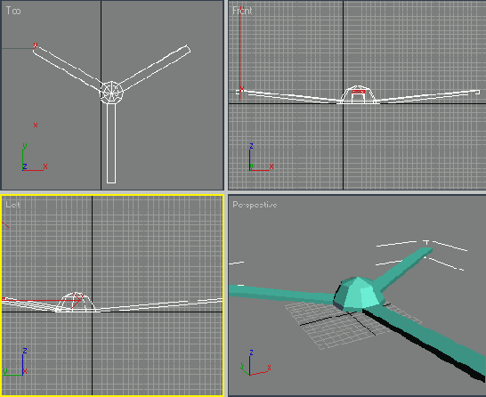Open the Perspective viewport label menu
The width and height of the screenshot is (486, 397).
click(255, 205)
